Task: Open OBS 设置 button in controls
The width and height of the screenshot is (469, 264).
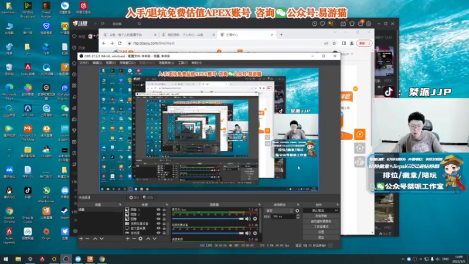Action: point(321,232)
